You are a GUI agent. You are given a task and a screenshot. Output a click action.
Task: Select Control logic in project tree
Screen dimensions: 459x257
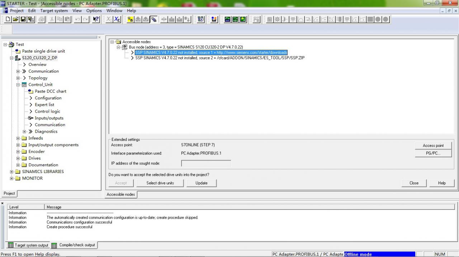click(x=47, y=112)
